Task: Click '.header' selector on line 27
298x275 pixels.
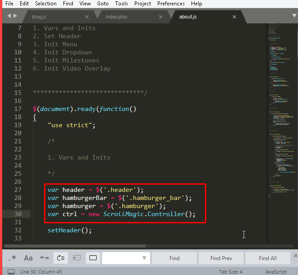Action: coord(120,190)
